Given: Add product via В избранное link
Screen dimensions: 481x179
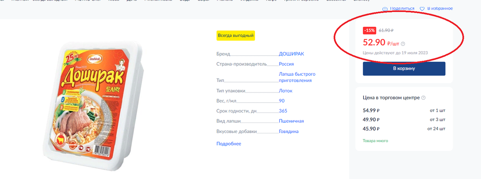Looking at the screenshot, I should point(440,8).
